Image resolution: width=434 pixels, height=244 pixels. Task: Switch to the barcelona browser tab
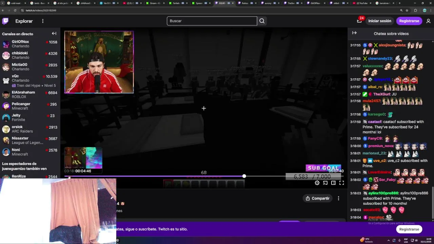click(384, 3)
